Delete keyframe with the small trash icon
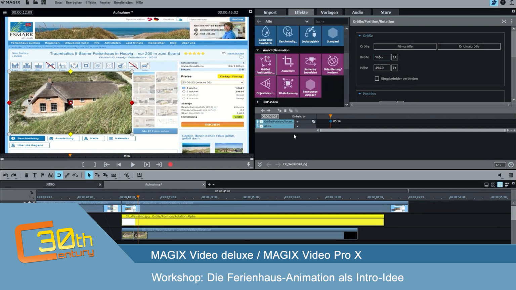The height and width of the screenshot is (290, 516). point(285,110)
